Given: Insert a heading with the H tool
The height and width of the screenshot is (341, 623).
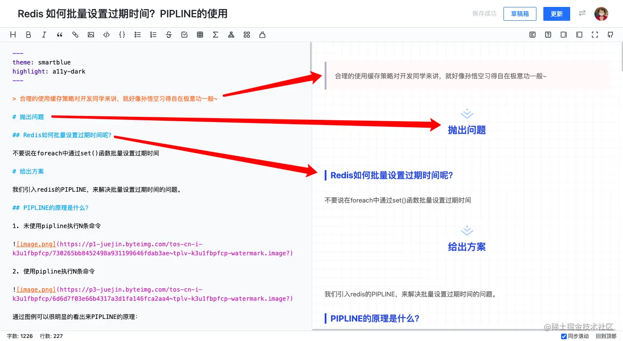Looking at the screenshot, I should [13, 35].
